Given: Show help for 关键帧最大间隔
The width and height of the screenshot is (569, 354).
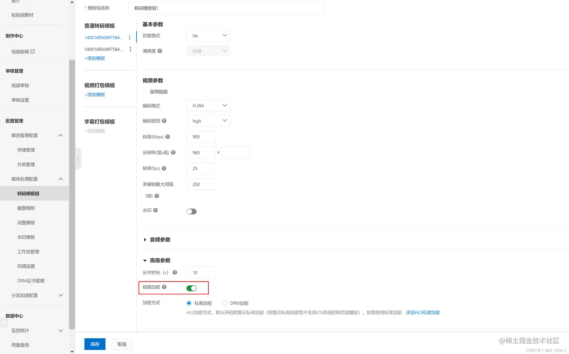Looking at the screenshot, I should [157, 196].
